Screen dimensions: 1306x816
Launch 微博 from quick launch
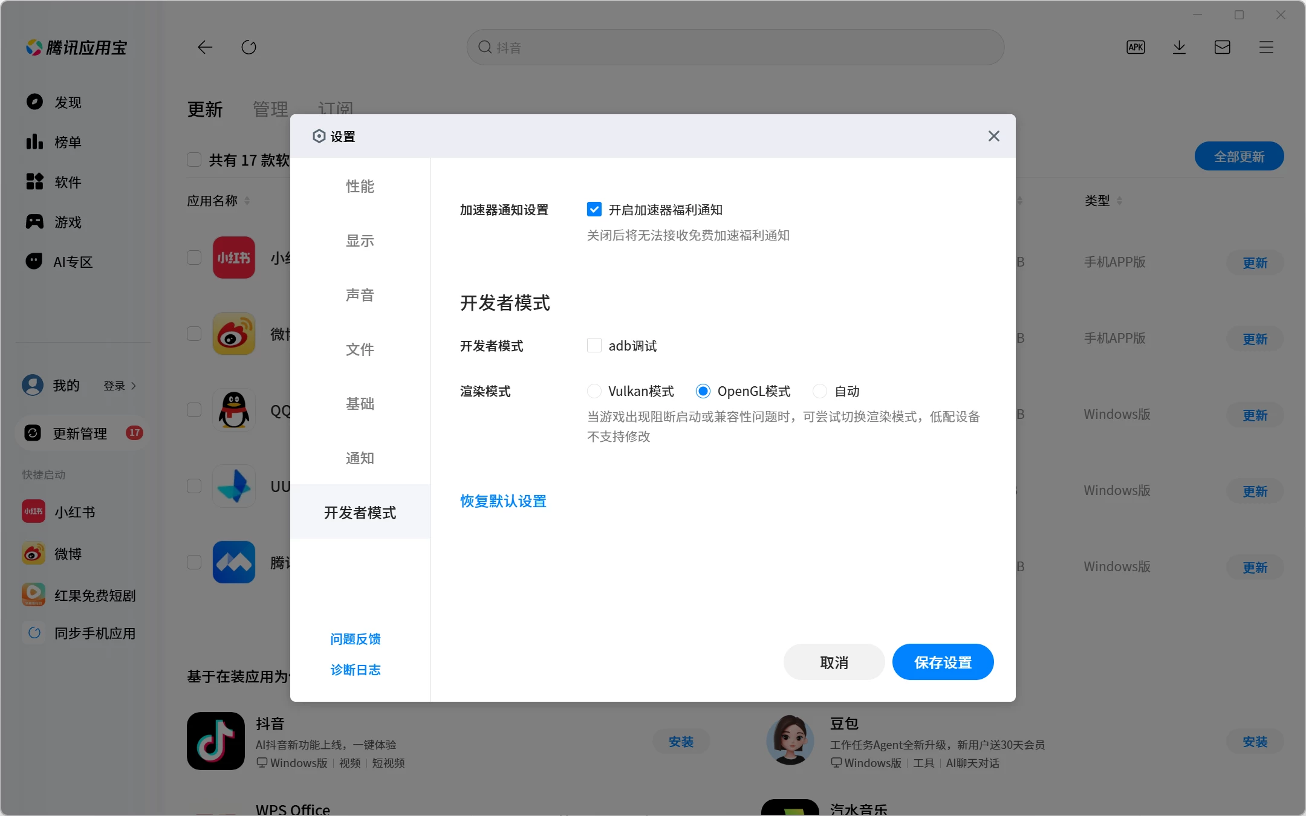coord(52,554)
